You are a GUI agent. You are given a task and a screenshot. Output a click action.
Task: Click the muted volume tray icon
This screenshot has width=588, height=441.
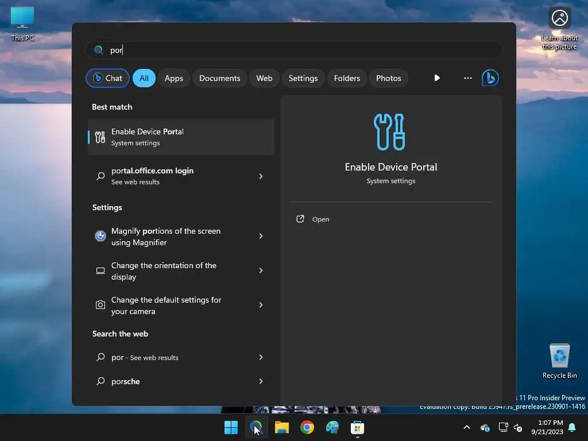tap(518, 427)
